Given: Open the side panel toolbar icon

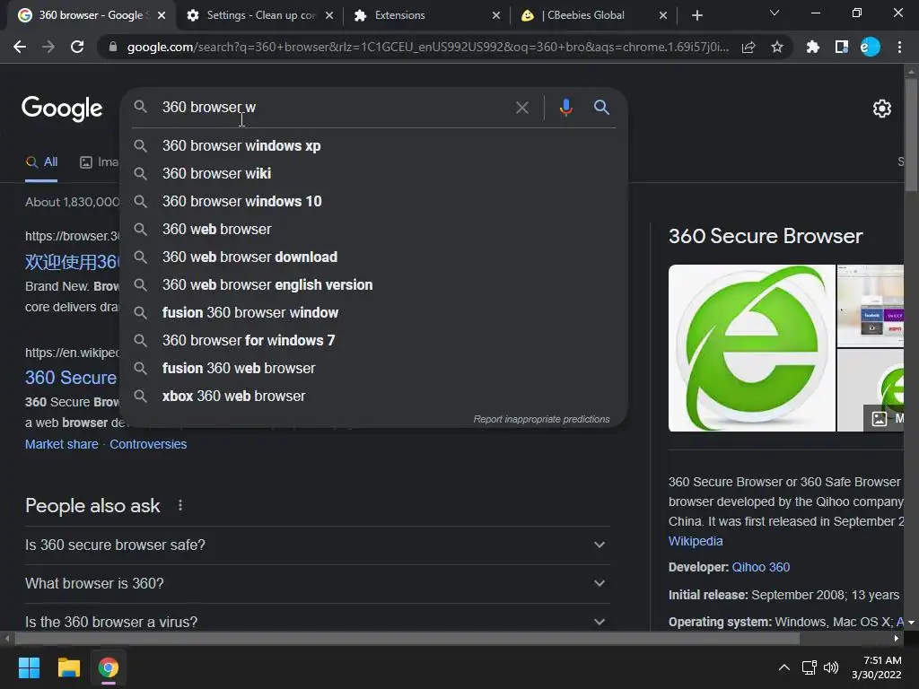Looking at the screenshot, I should coord(842,47).
